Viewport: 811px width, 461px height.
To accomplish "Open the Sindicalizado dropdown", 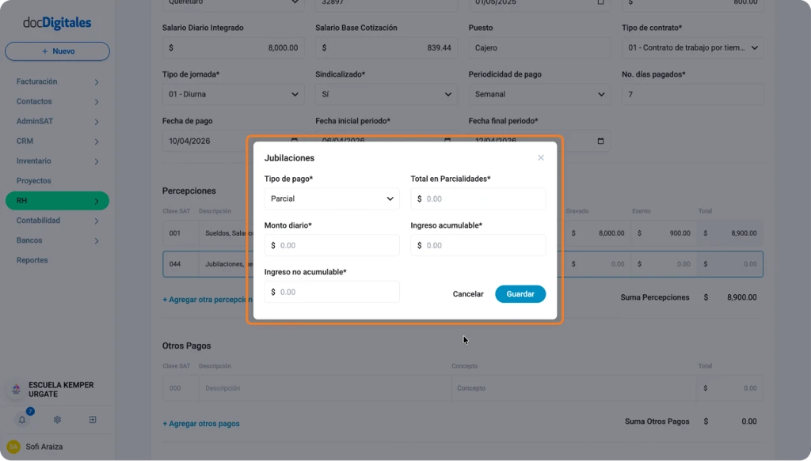I will [386, 94].
